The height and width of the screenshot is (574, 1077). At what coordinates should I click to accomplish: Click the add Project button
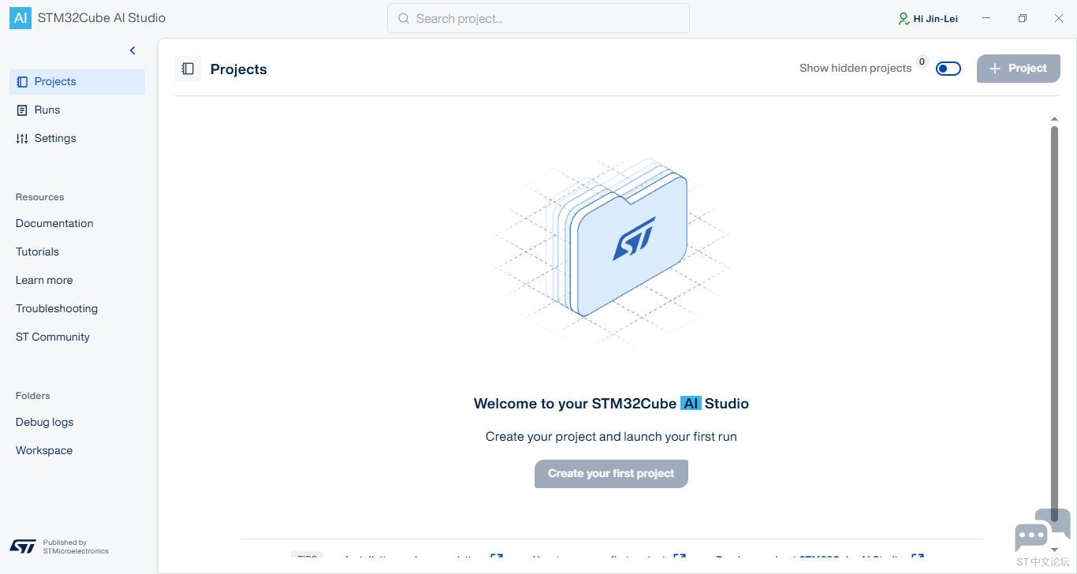[x=1019, y=69]
